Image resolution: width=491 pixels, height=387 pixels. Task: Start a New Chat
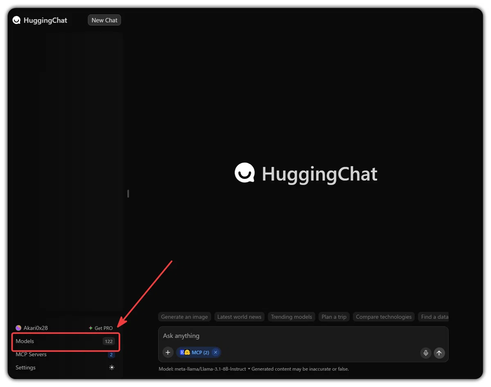[x=104, y=20]
